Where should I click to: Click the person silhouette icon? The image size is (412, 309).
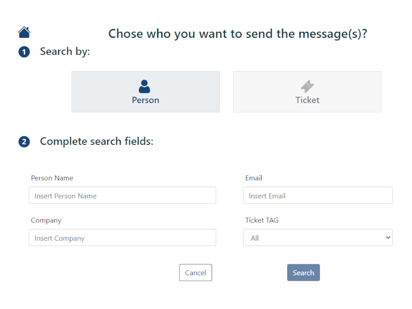click(144, 86)
